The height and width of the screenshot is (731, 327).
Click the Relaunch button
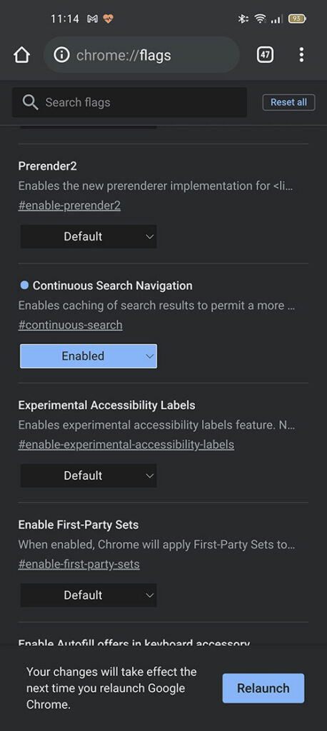pyautogui.click(x=263, y=688)
